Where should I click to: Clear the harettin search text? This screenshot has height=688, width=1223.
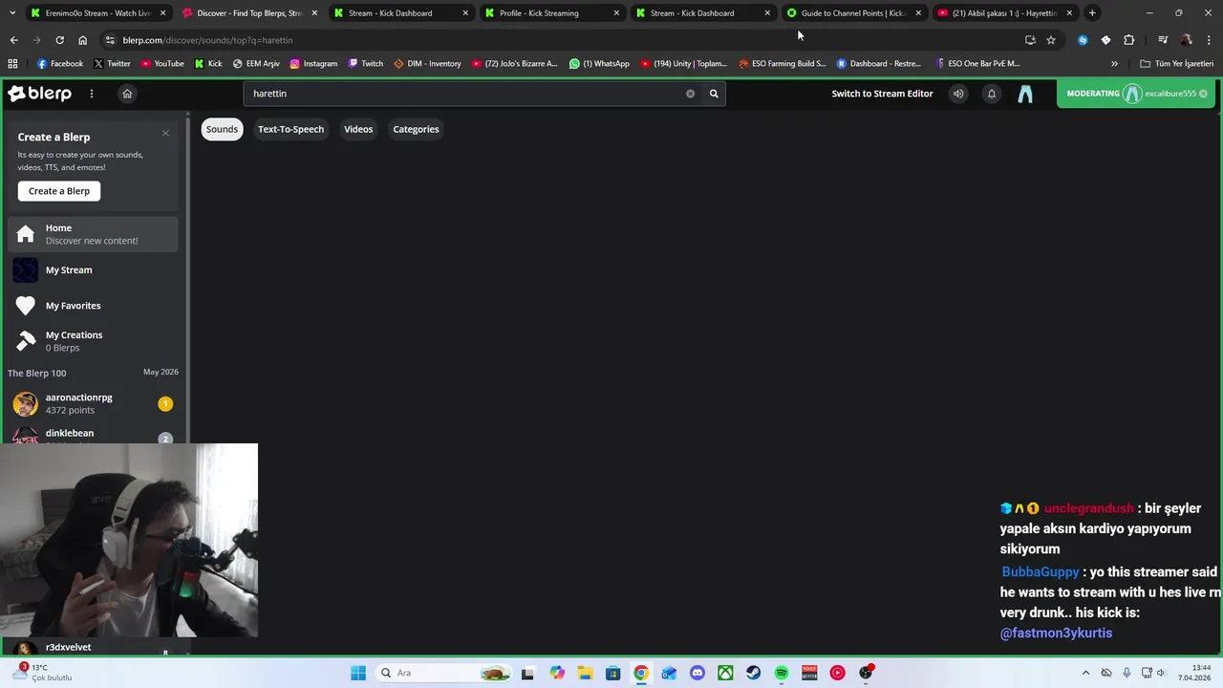tap(690, 94)
